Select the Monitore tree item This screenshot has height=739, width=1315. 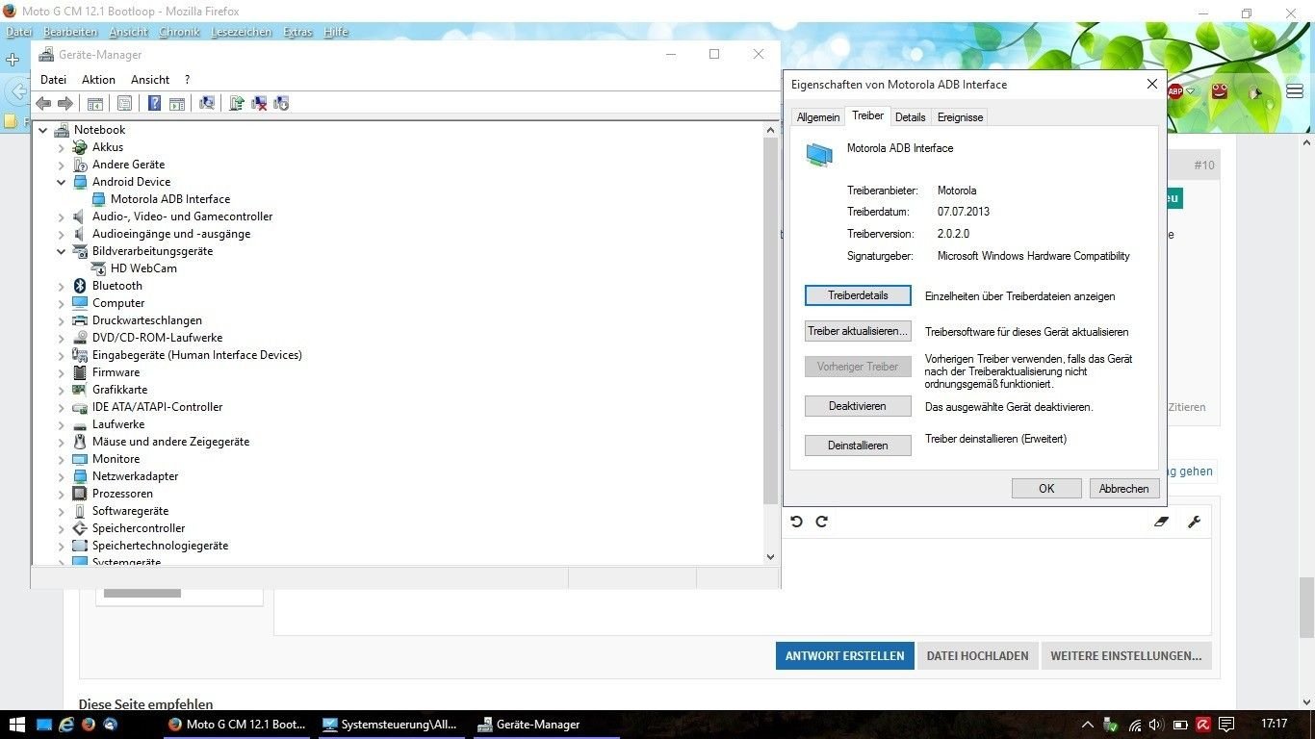(x=116, y=459)
